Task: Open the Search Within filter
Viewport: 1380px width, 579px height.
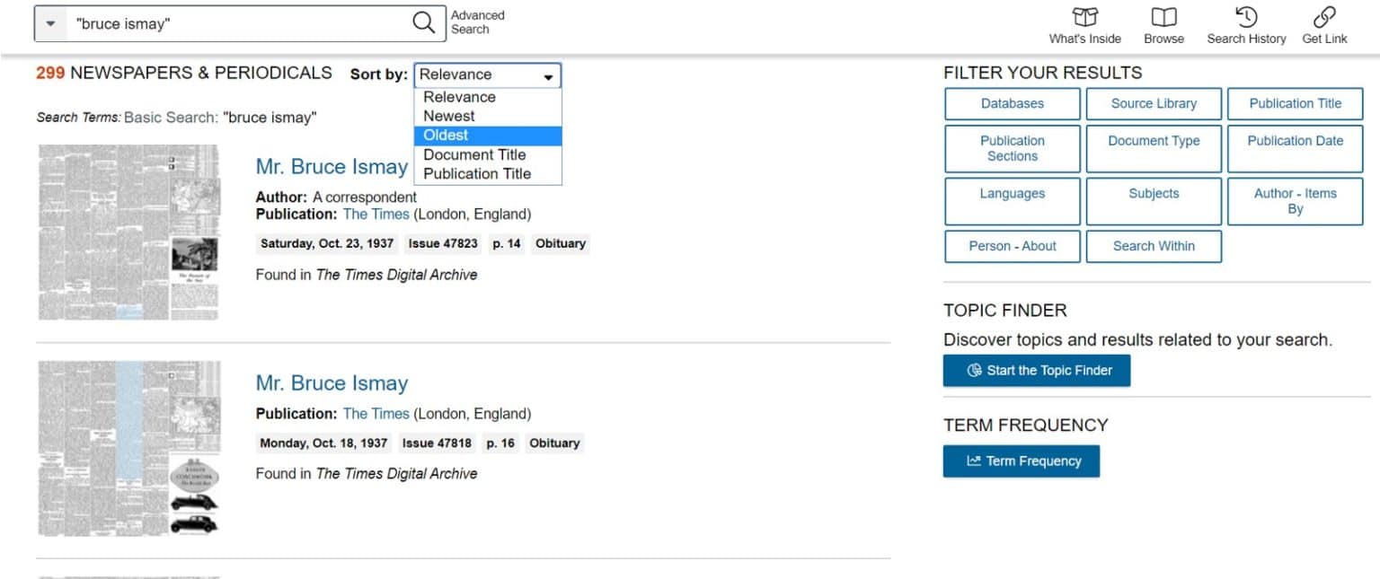Action: (1154, 247)
